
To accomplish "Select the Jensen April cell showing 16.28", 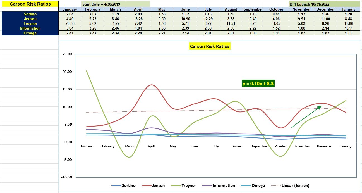I will click(x=138, y=19).
